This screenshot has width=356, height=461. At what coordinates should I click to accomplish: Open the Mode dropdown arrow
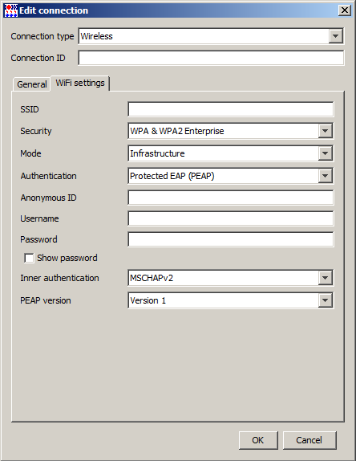click(x=325, y=153)
